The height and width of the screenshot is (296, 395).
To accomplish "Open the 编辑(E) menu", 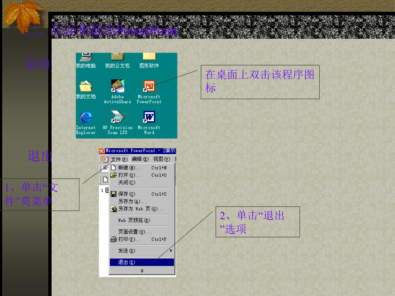I will coord(140,159).
